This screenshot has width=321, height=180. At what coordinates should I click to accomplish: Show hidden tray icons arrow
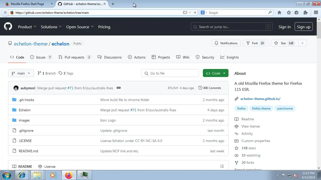tap(277, 175)
